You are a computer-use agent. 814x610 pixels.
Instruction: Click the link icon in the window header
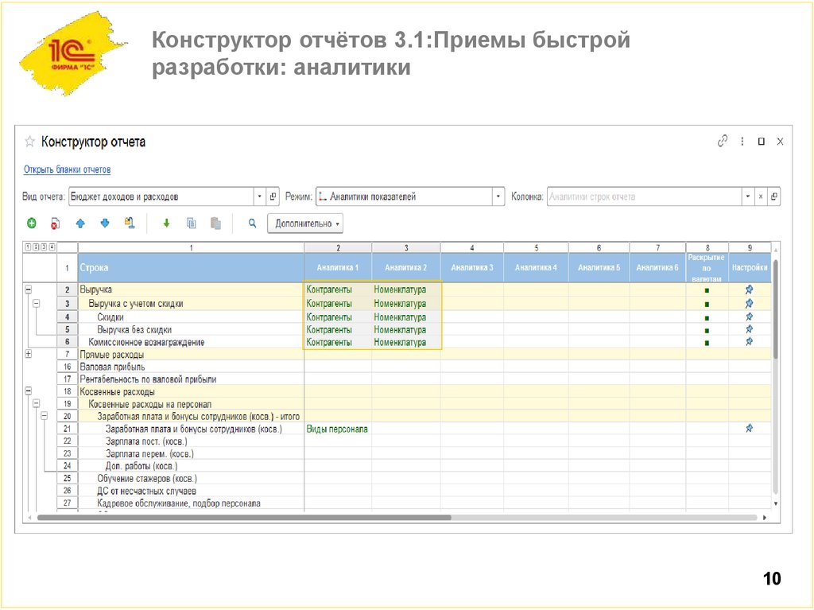[722, 141]
